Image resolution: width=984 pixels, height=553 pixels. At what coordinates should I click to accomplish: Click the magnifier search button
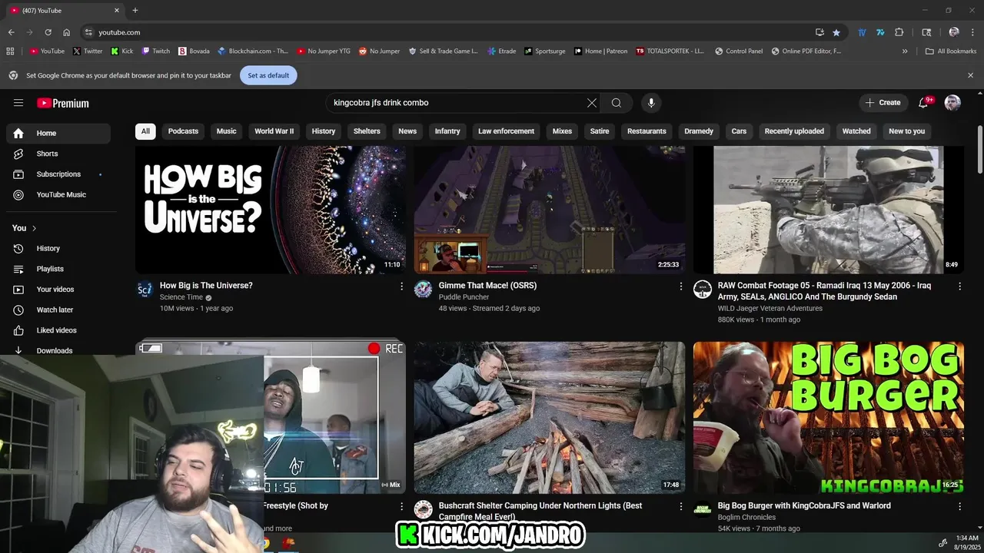pos(617,103)
